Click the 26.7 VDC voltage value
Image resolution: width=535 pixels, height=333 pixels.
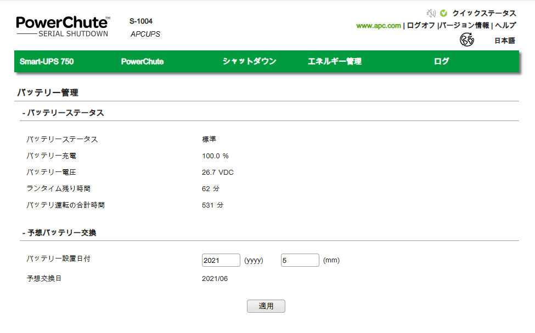pos(218,173)
